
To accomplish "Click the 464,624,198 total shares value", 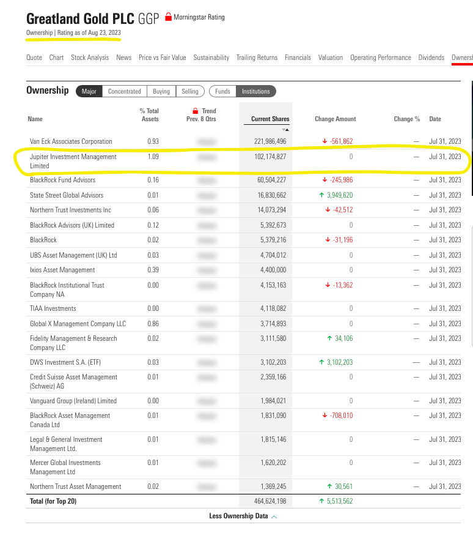I will 270,501.
